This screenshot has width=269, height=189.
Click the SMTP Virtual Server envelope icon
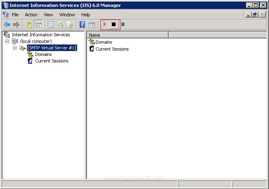pos(22,48)
